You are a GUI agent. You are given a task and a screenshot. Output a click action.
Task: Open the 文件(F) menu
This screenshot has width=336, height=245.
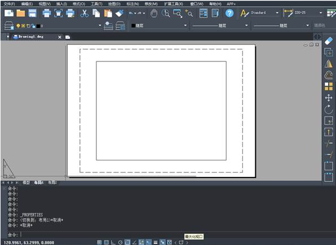click(x=9, y=4)
